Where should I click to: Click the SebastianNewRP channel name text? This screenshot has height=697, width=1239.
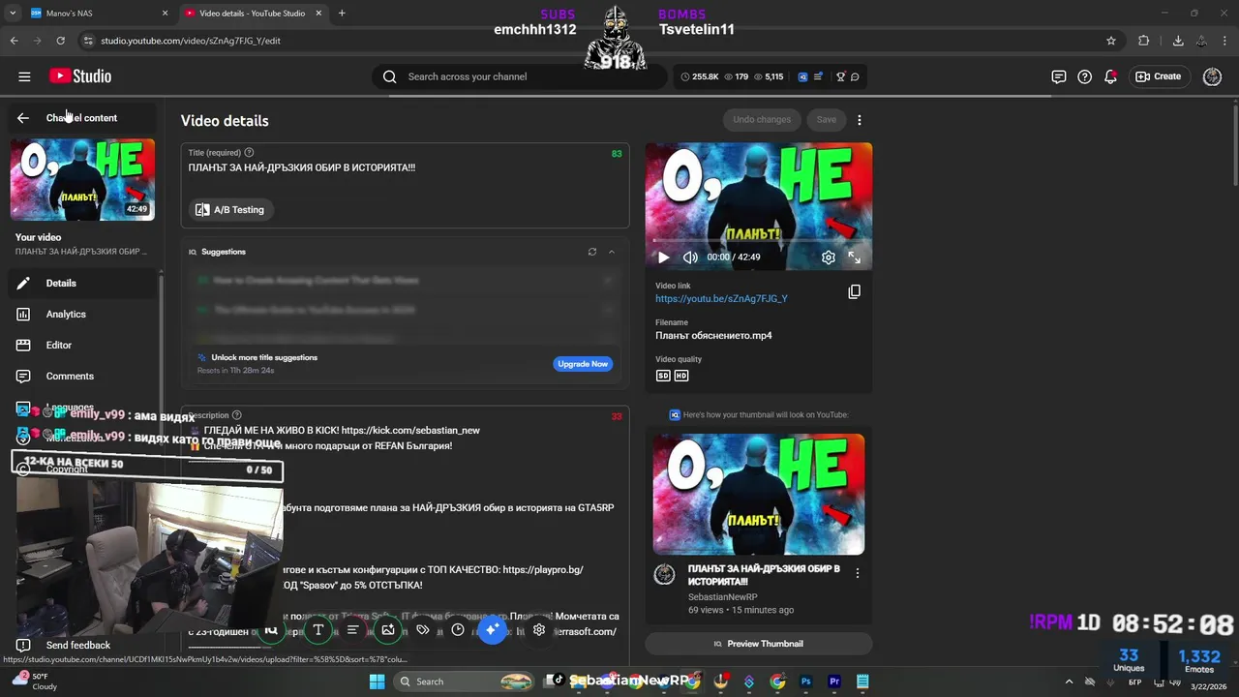[722, 597]
